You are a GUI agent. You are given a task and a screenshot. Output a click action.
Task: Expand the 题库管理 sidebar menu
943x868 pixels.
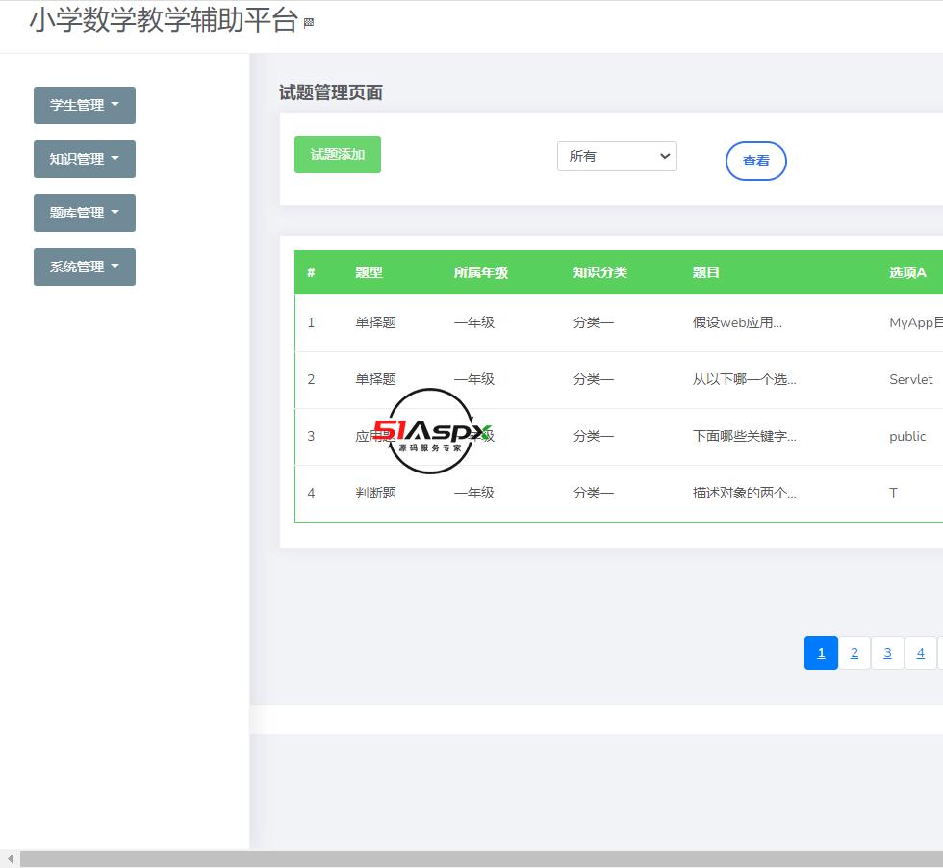(x=84, y=213)
